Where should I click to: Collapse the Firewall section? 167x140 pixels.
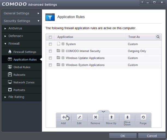tap(22, 44)
